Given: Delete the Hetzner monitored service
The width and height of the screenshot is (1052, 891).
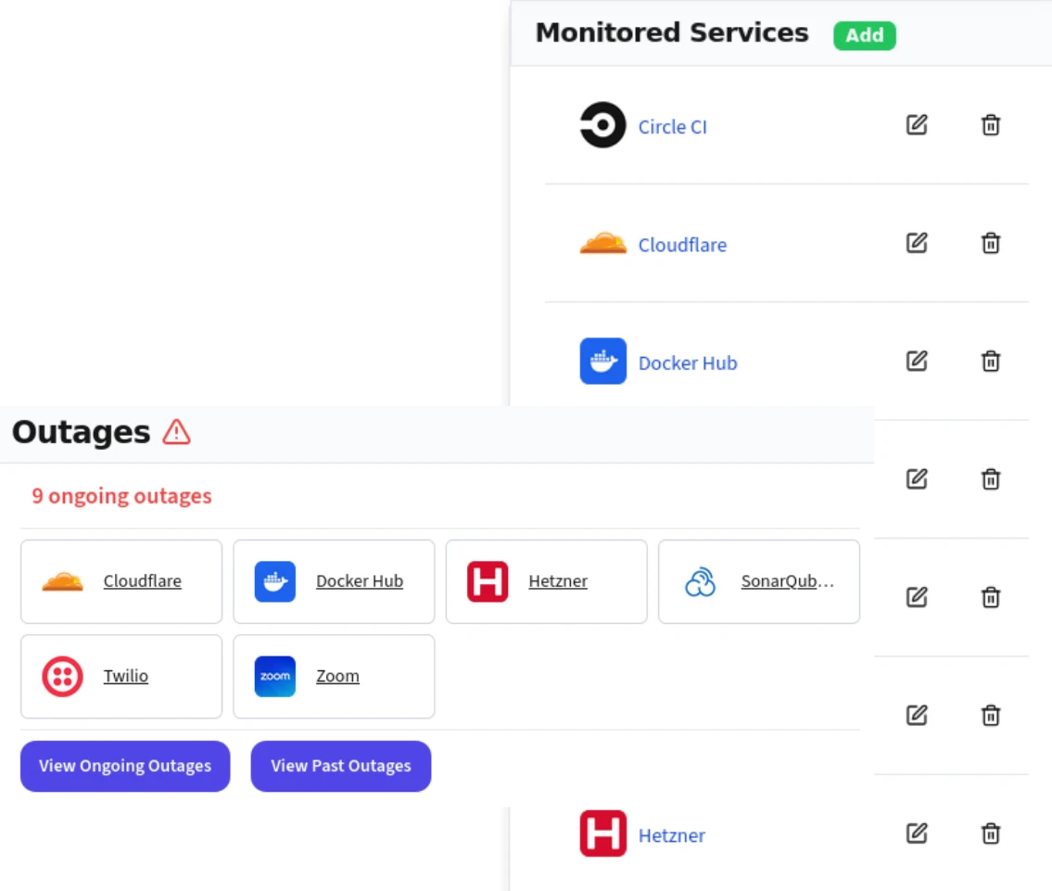Looking at the screenshot, I should (990, 834).
